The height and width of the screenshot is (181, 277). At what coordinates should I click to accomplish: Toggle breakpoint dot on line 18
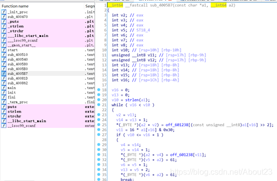[99, 89]
